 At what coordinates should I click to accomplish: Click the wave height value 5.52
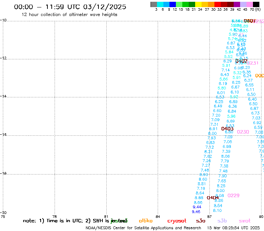coord(228,57)
